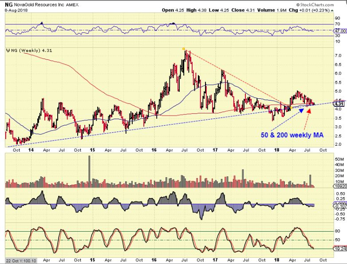The image size is (347, 264).
Task: Click the 6.0 price axis label
Action: pos(338,74)
